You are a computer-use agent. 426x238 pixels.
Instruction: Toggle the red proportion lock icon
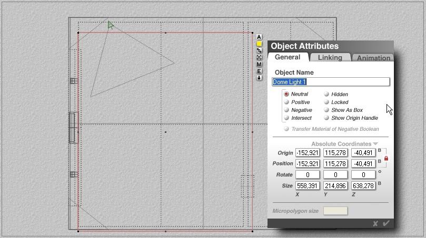tap(386, 158)
